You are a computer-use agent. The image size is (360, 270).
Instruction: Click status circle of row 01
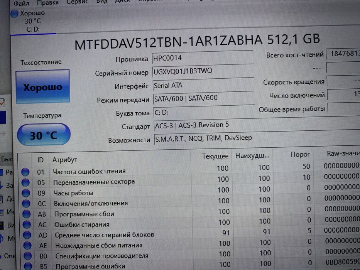[x=25, y=172]
